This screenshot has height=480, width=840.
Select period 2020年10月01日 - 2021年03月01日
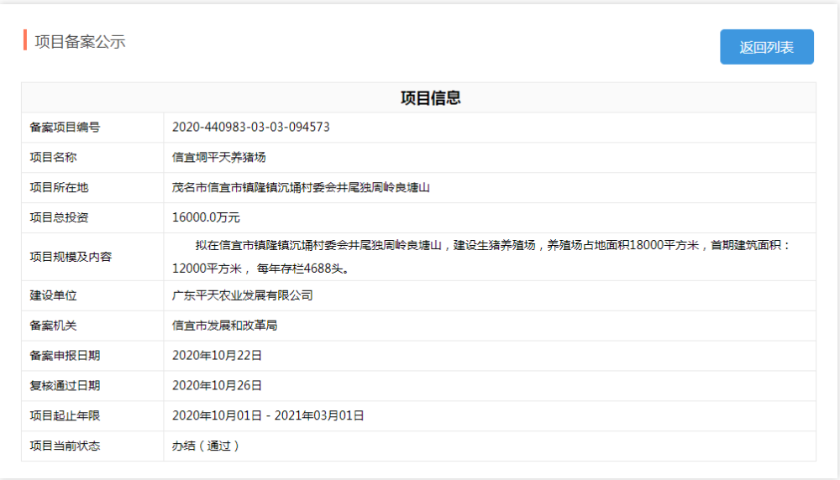(268, 415)
